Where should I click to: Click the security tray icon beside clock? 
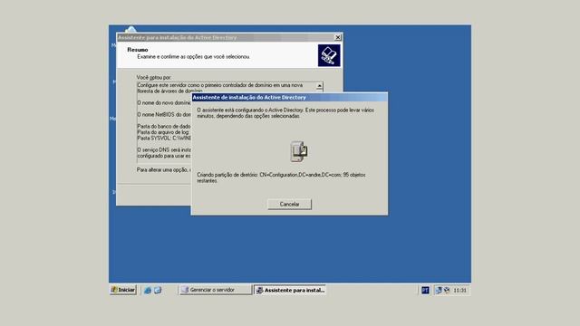coord(447,290)
